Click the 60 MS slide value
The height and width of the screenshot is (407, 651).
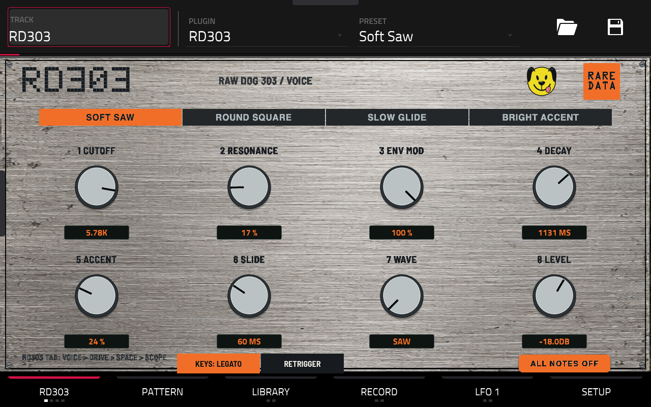point(249,341)
